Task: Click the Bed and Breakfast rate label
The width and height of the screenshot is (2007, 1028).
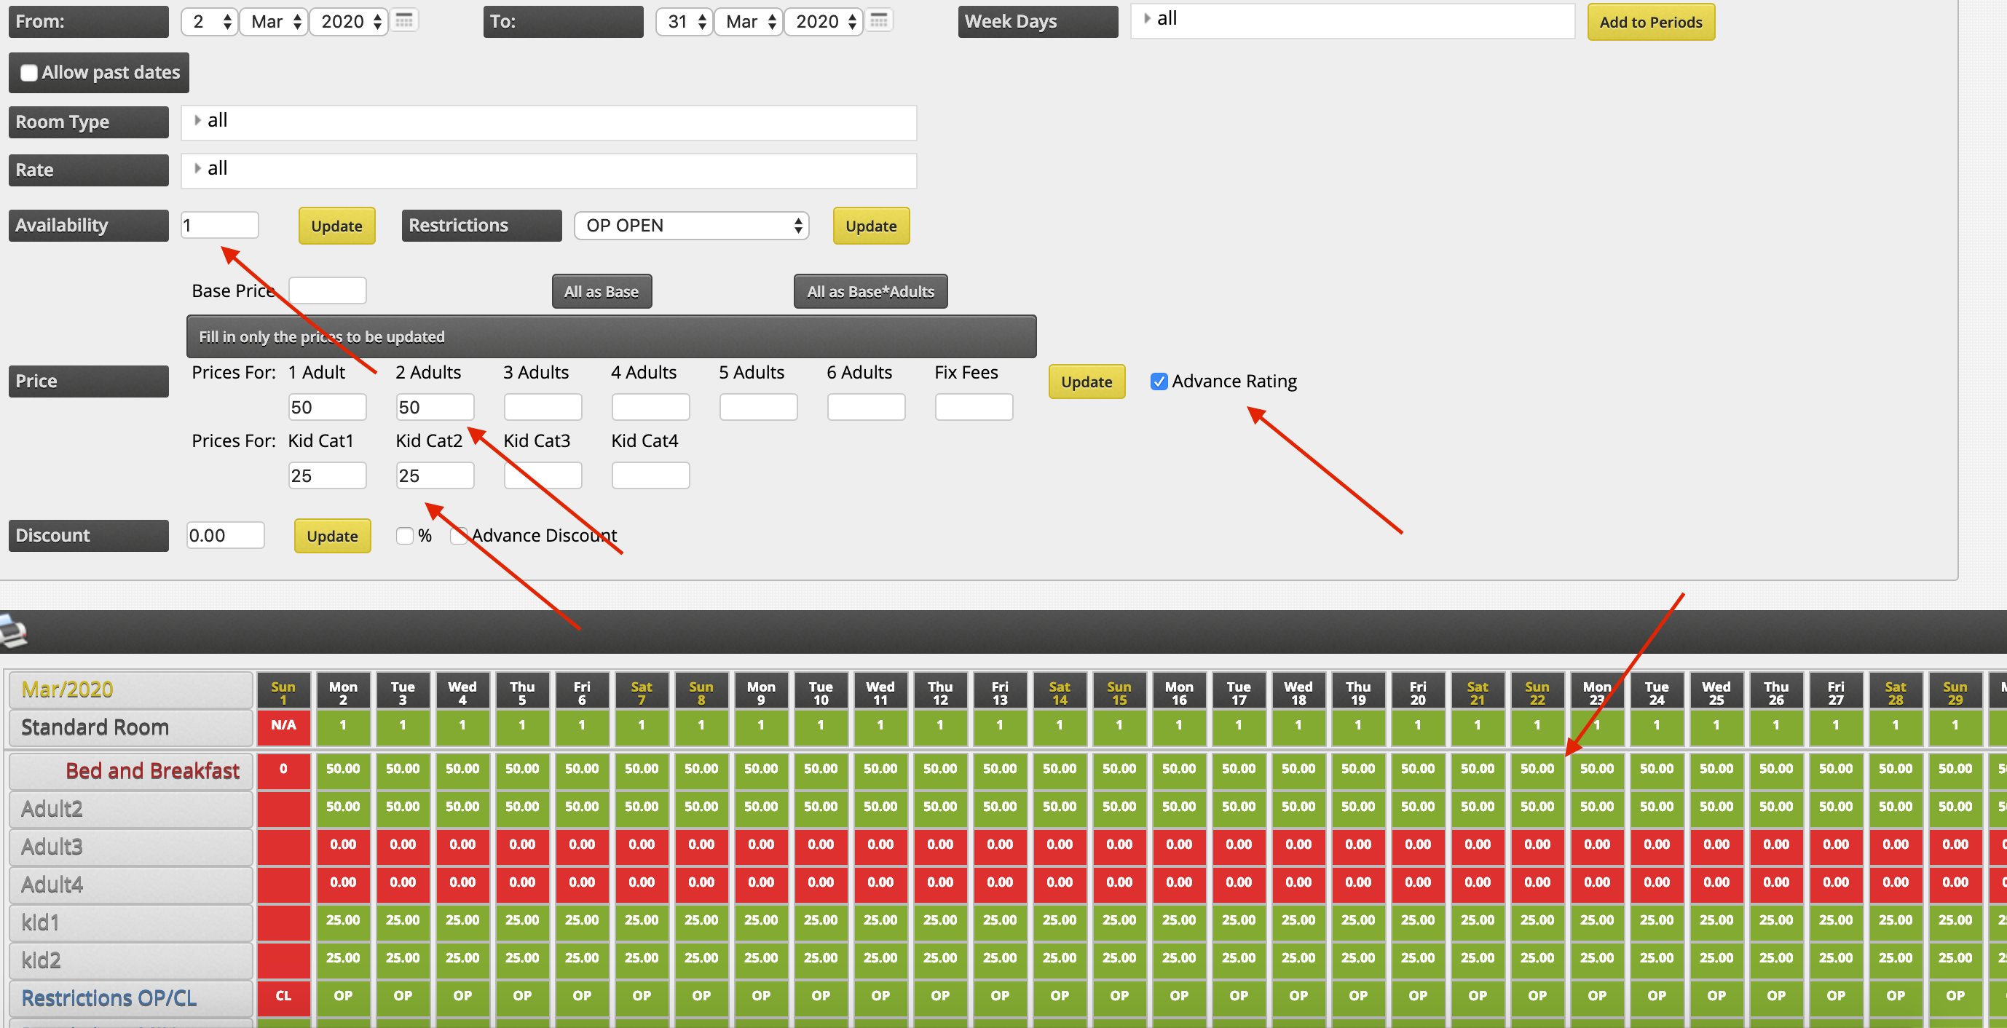Action: pos(152,770)
